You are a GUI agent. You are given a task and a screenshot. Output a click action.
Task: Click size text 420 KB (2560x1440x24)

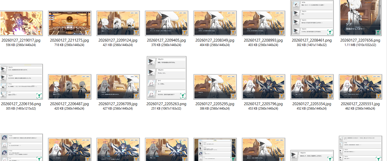tap(69, 109)
